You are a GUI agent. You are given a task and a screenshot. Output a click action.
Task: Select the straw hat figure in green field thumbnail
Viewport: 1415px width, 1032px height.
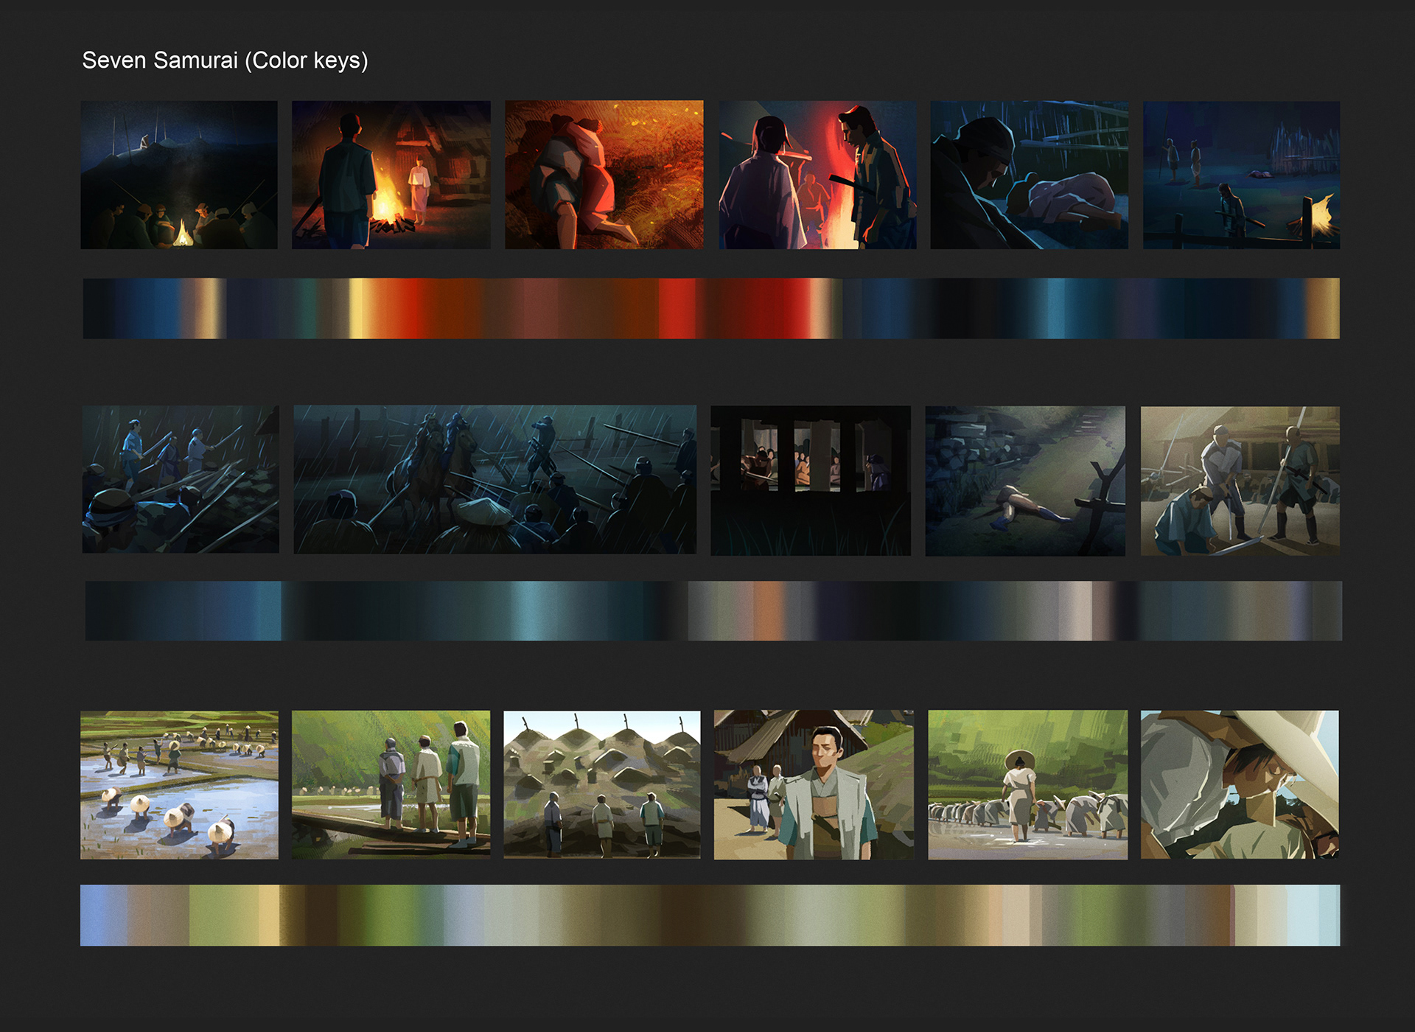point(1027,784)
